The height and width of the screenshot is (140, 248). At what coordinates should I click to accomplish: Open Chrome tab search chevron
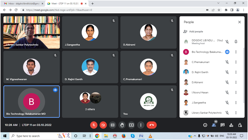[x=218, y=3]
